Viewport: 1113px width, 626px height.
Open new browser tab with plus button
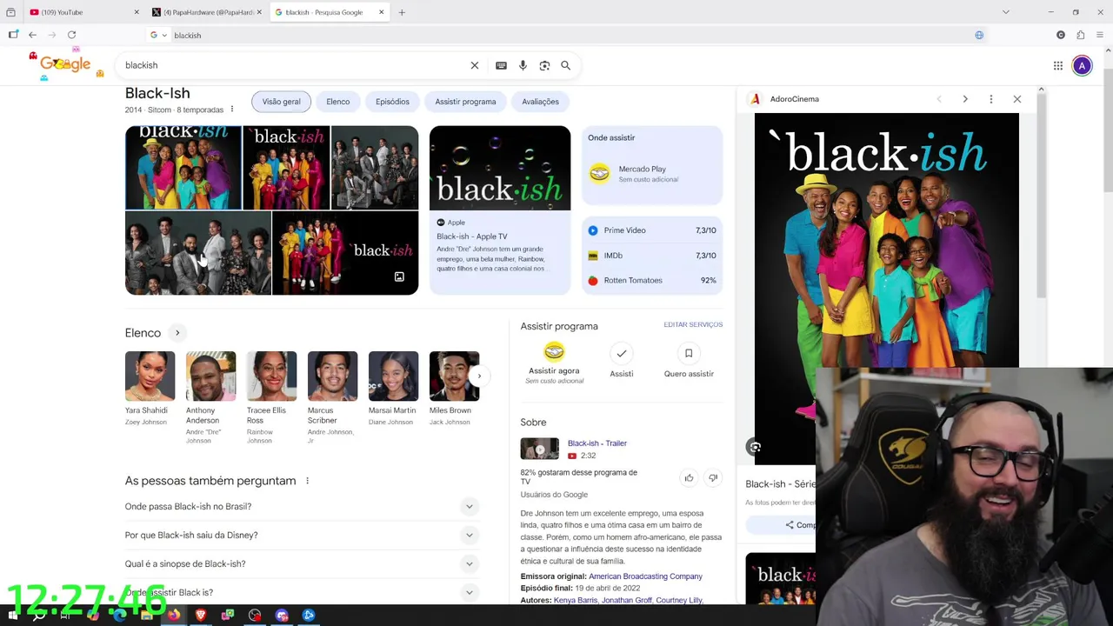402,12
